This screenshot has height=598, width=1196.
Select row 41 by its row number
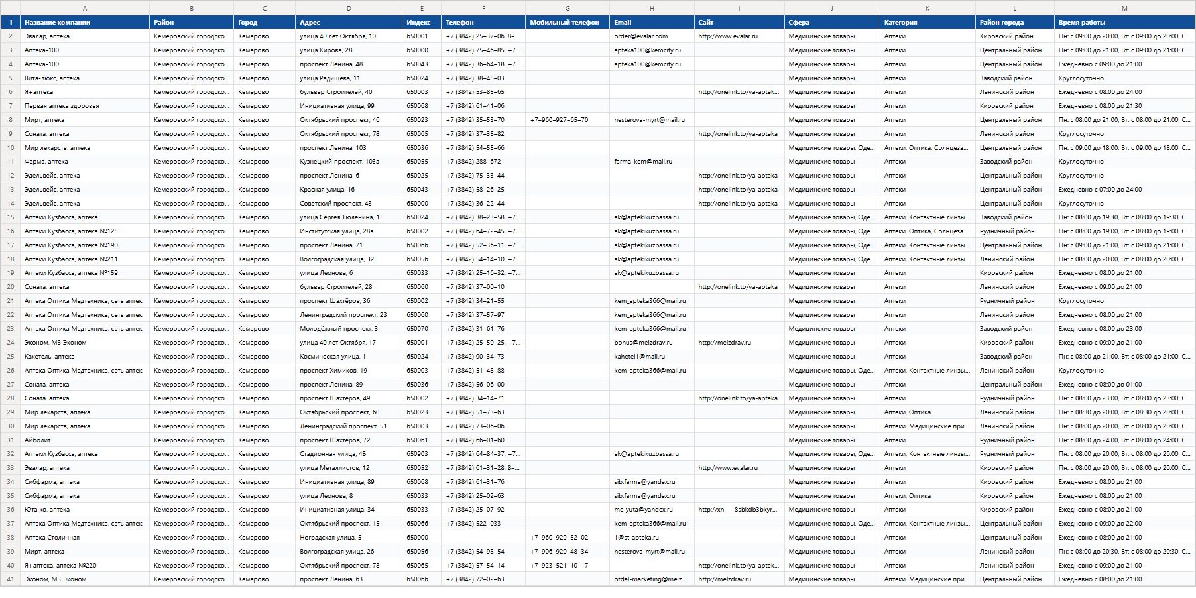[11, 579]
